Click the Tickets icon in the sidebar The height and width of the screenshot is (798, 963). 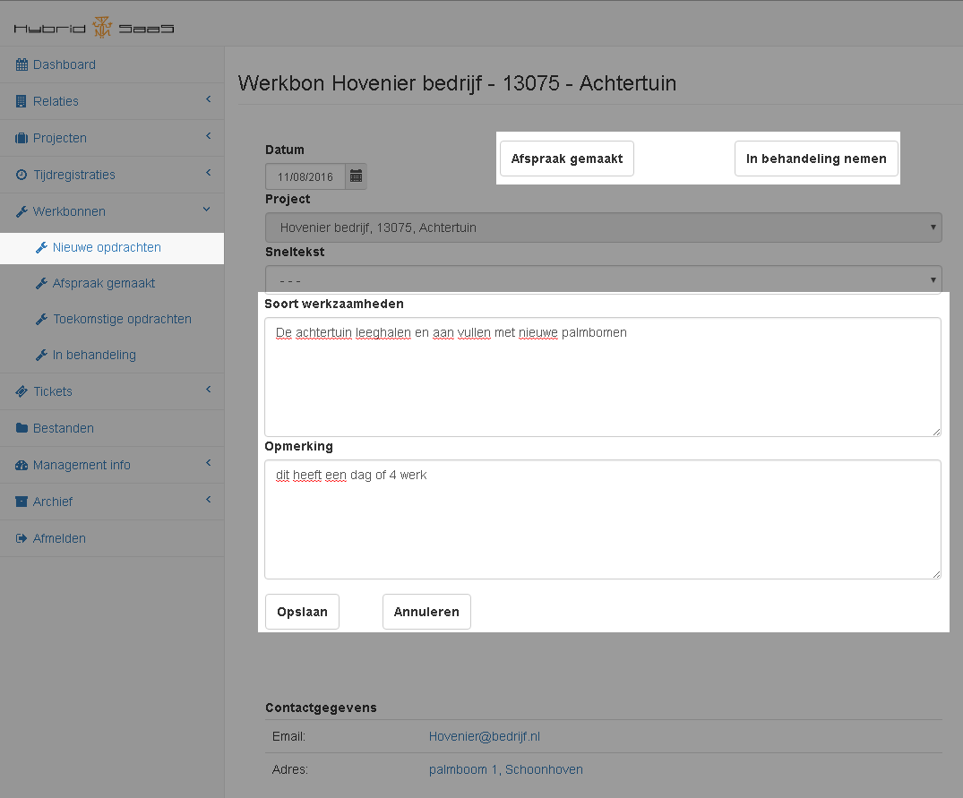[21, 391]
